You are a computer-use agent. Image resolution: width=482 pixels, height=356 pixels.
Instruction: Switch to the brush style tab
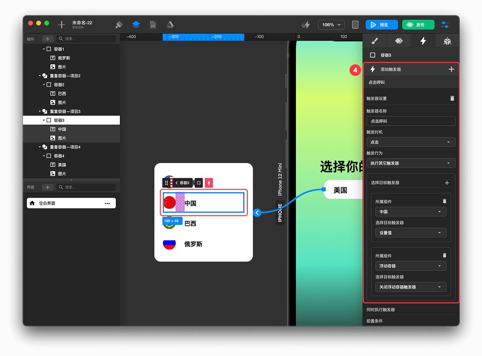click(x=374, y=41)
